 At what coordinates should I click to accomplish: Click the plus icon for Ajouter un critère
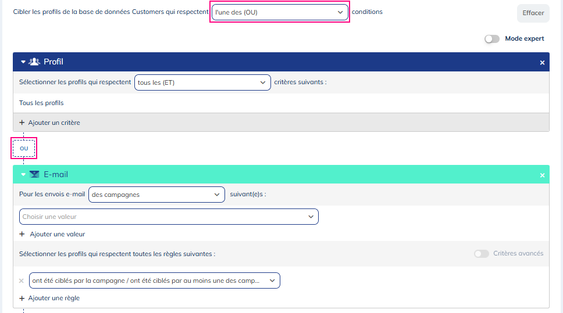pyautogui.click(x=22, y=123)
